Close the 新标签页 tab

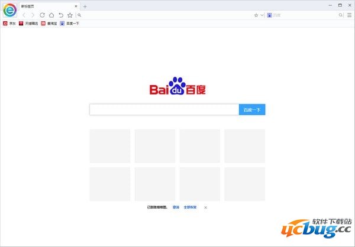(76, 6)
